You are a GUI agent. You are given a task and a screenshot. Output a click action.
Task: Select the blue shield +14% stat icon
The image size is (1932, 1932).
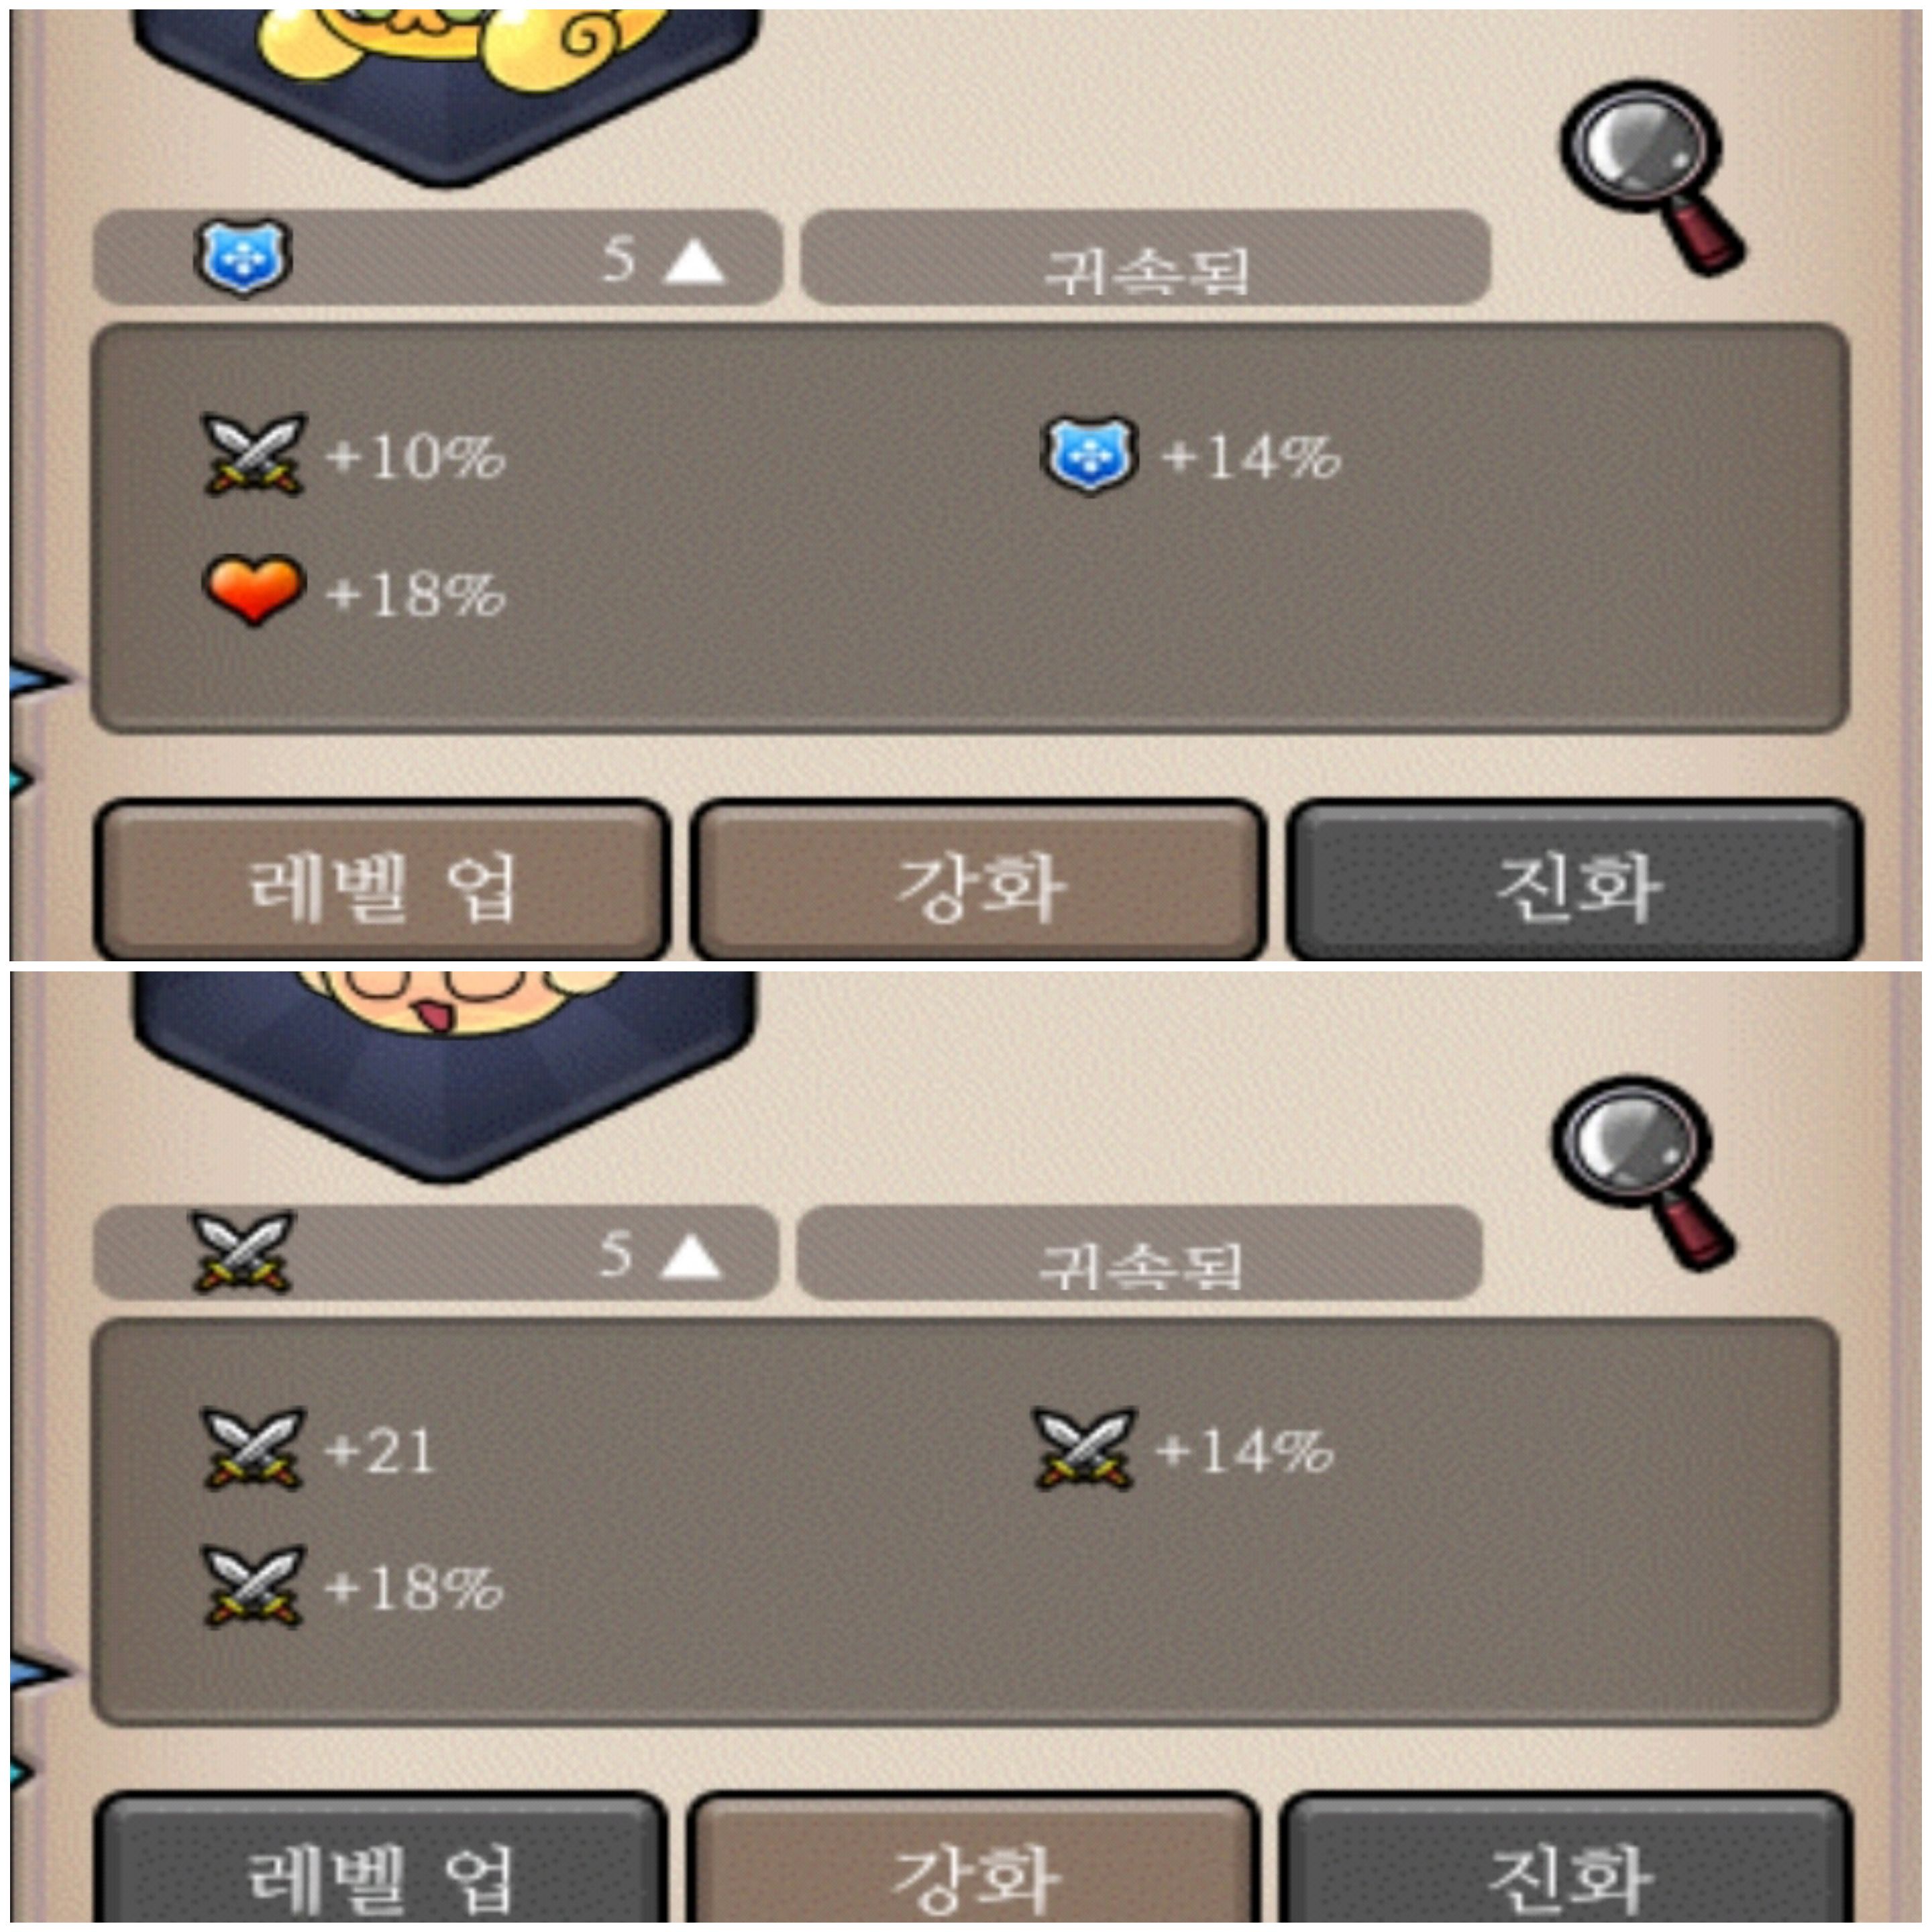tap(1090, 456)
